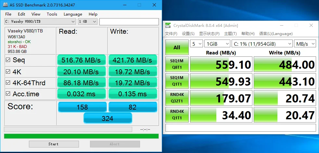The height and width of the screenshot is (153, 319).
Task: Uncheck the 4K test checkbox
Action: click(x=8, y=72)
